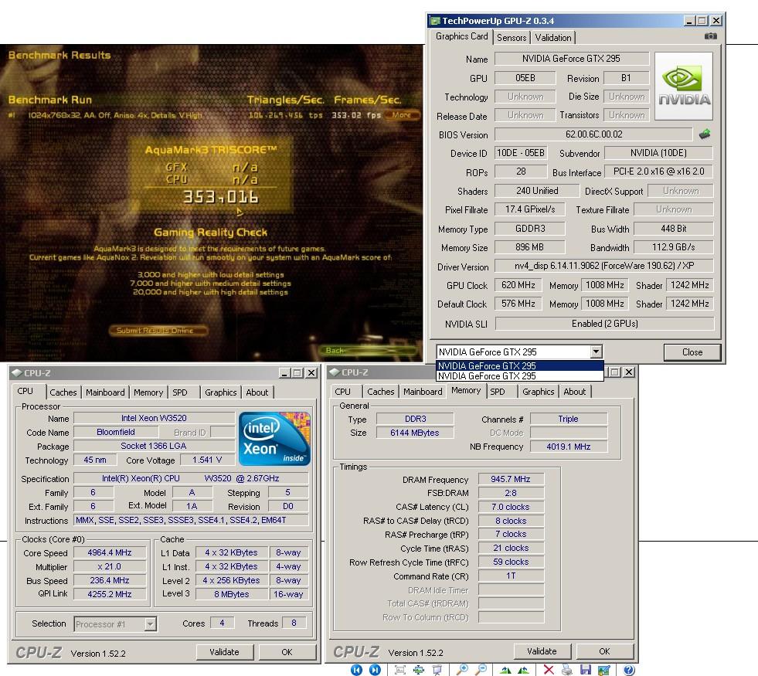
Task: Click the Channels # value Triple
Action: pyautogui.click(x=569, y=419)
